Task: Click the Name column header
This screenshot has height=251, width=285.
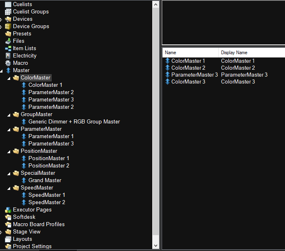Action: tap(171, 53)
